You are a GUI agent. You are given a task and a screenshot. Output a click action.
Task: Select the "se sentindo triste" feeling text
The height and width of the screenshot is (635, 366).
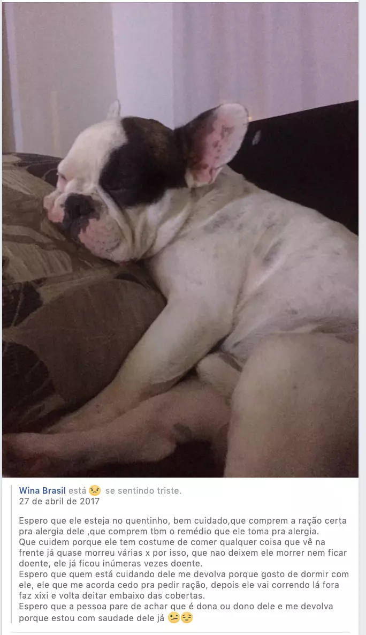143,490
